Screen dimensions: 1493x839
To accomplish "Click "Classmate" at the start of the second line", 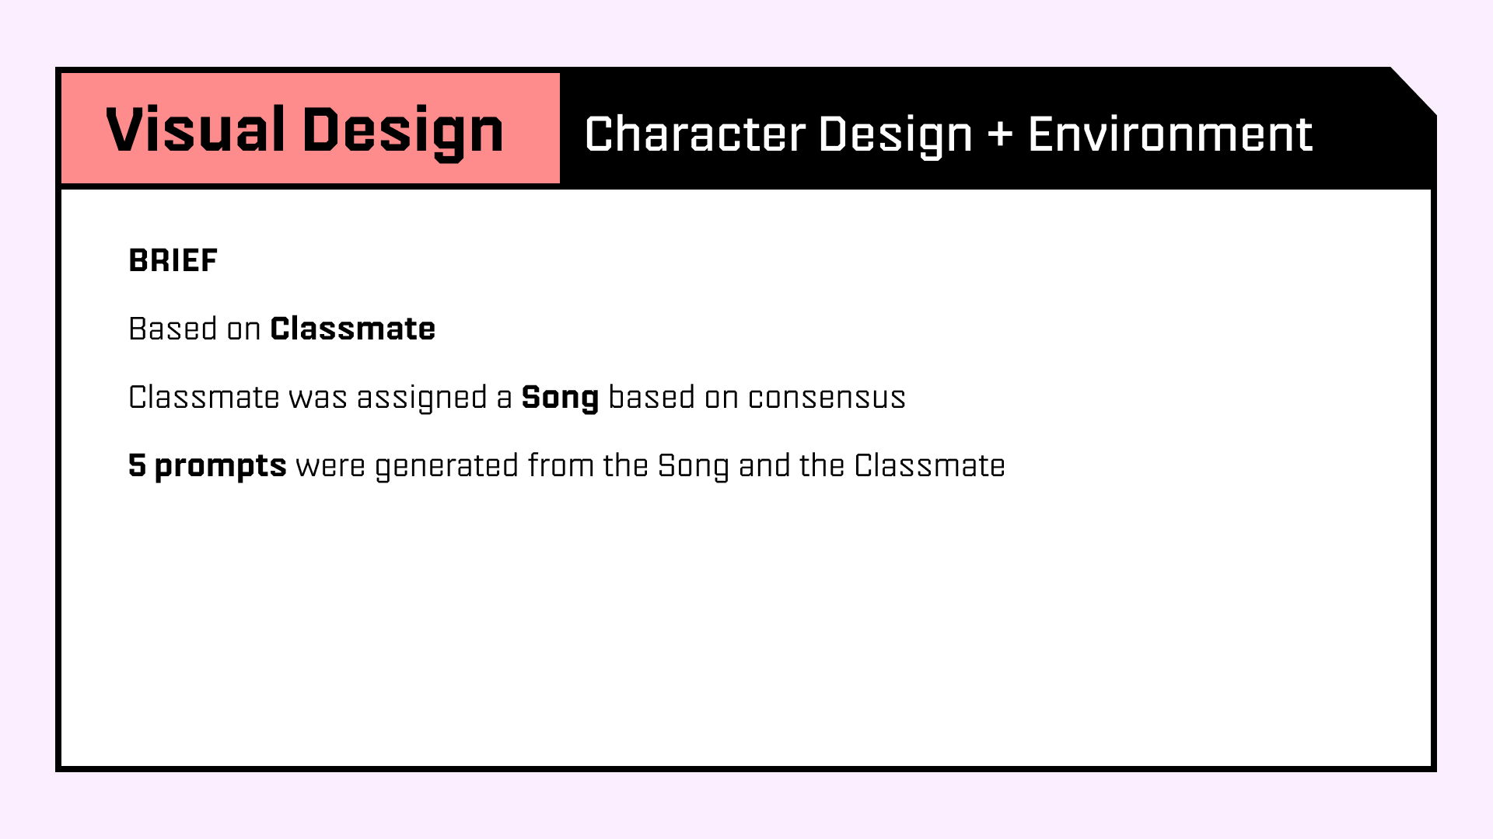I will click(x=204, y=398).
